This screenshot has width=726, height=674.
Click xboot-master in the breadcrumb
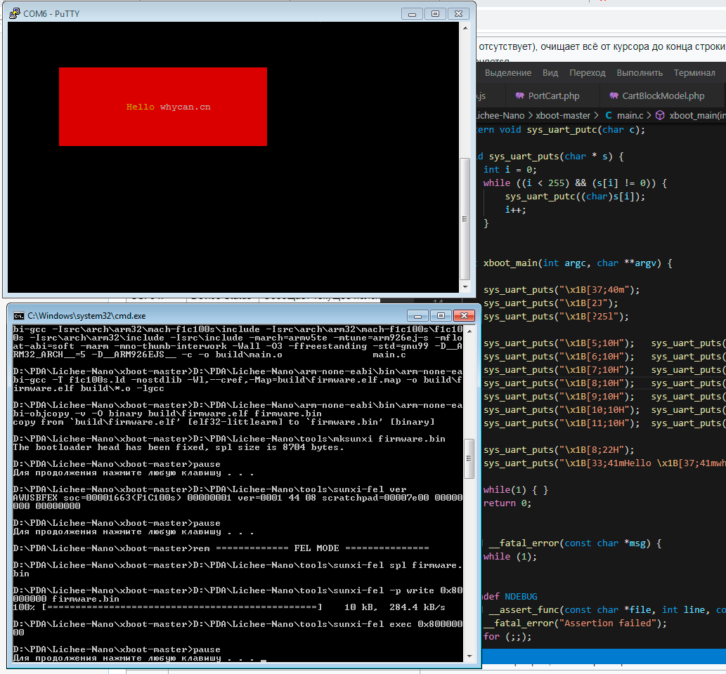pos(563,115)
